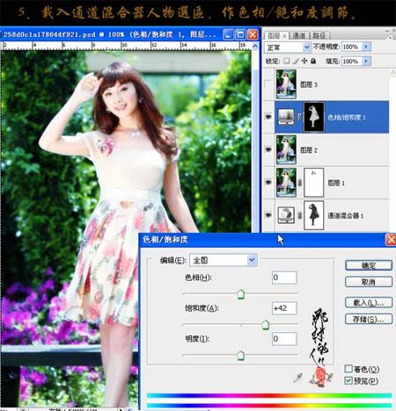Click the lock all padlock icon
The height and width of the screenshot is (411, 396).
click(313, 61)
